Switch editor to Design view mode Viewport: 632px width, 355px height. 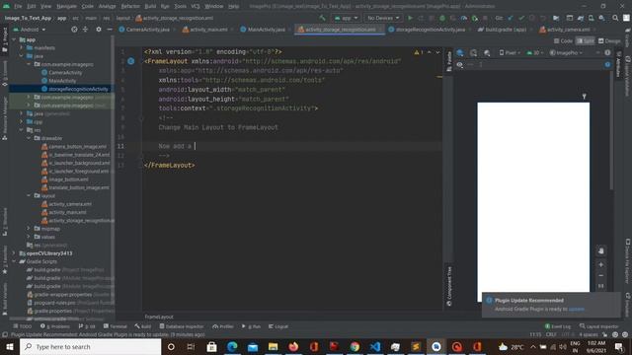pos(609,41)
